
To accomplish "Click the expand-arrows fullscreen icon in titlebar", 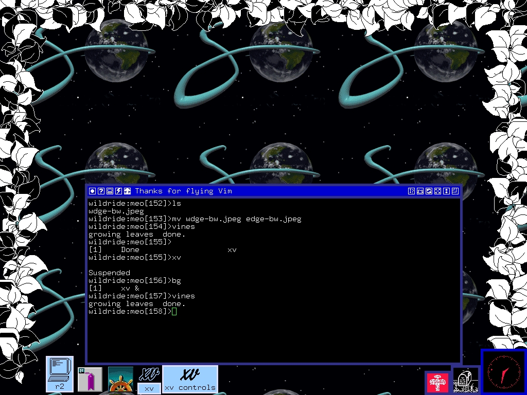I will pos(437,191).
